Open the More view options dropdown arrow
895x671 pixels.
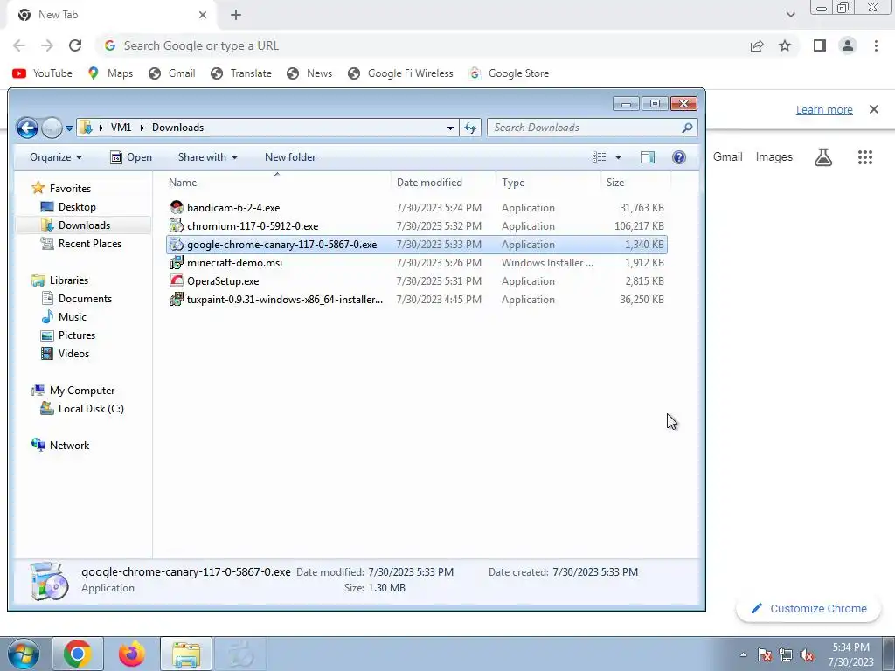[x=618, y=157]
